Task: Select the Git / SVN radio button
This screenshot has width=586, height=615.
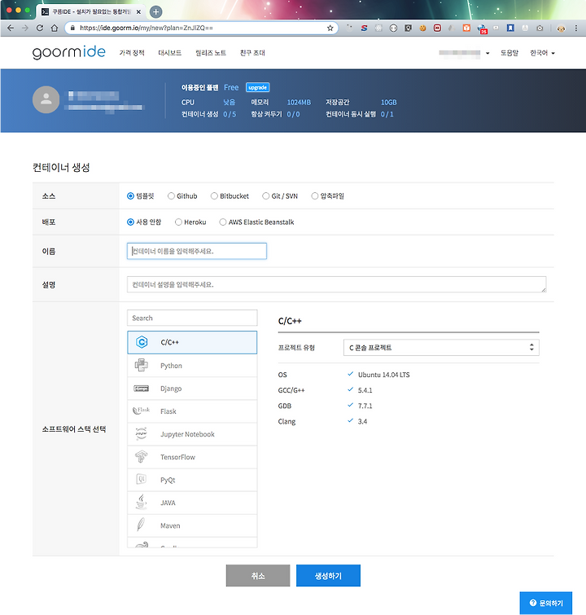Action: (266, 195)
